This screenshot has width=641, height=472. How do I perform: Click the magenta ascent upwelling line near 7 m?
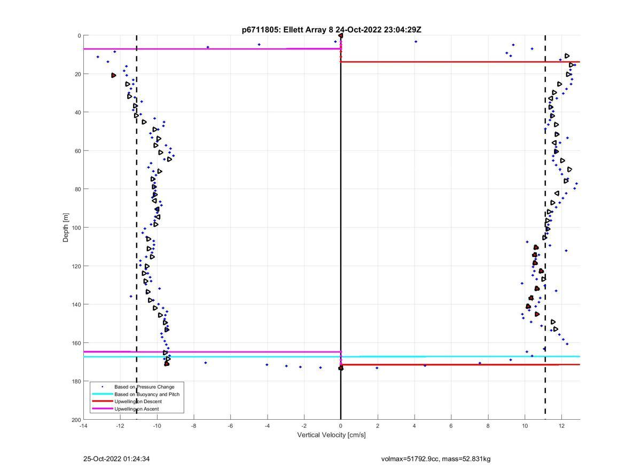[212, 49]
